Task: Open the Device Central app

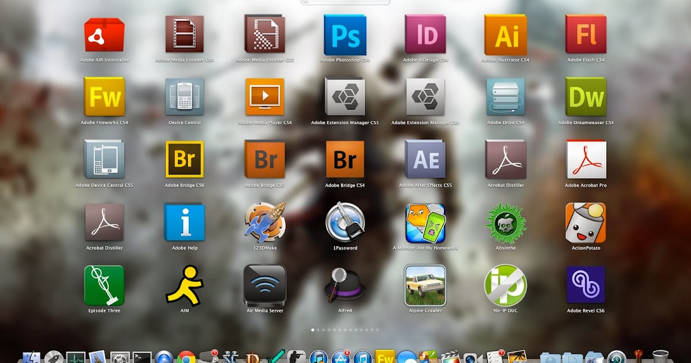Action: (x=184, y=97)
